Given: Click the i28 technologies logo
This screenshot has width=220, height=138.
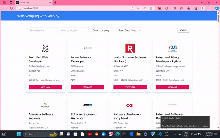Looking at the screenshot, I should point(172,48).
